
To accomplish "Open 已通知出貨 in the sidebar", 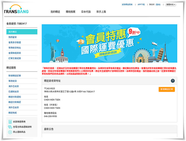I will tap(22, 91).
